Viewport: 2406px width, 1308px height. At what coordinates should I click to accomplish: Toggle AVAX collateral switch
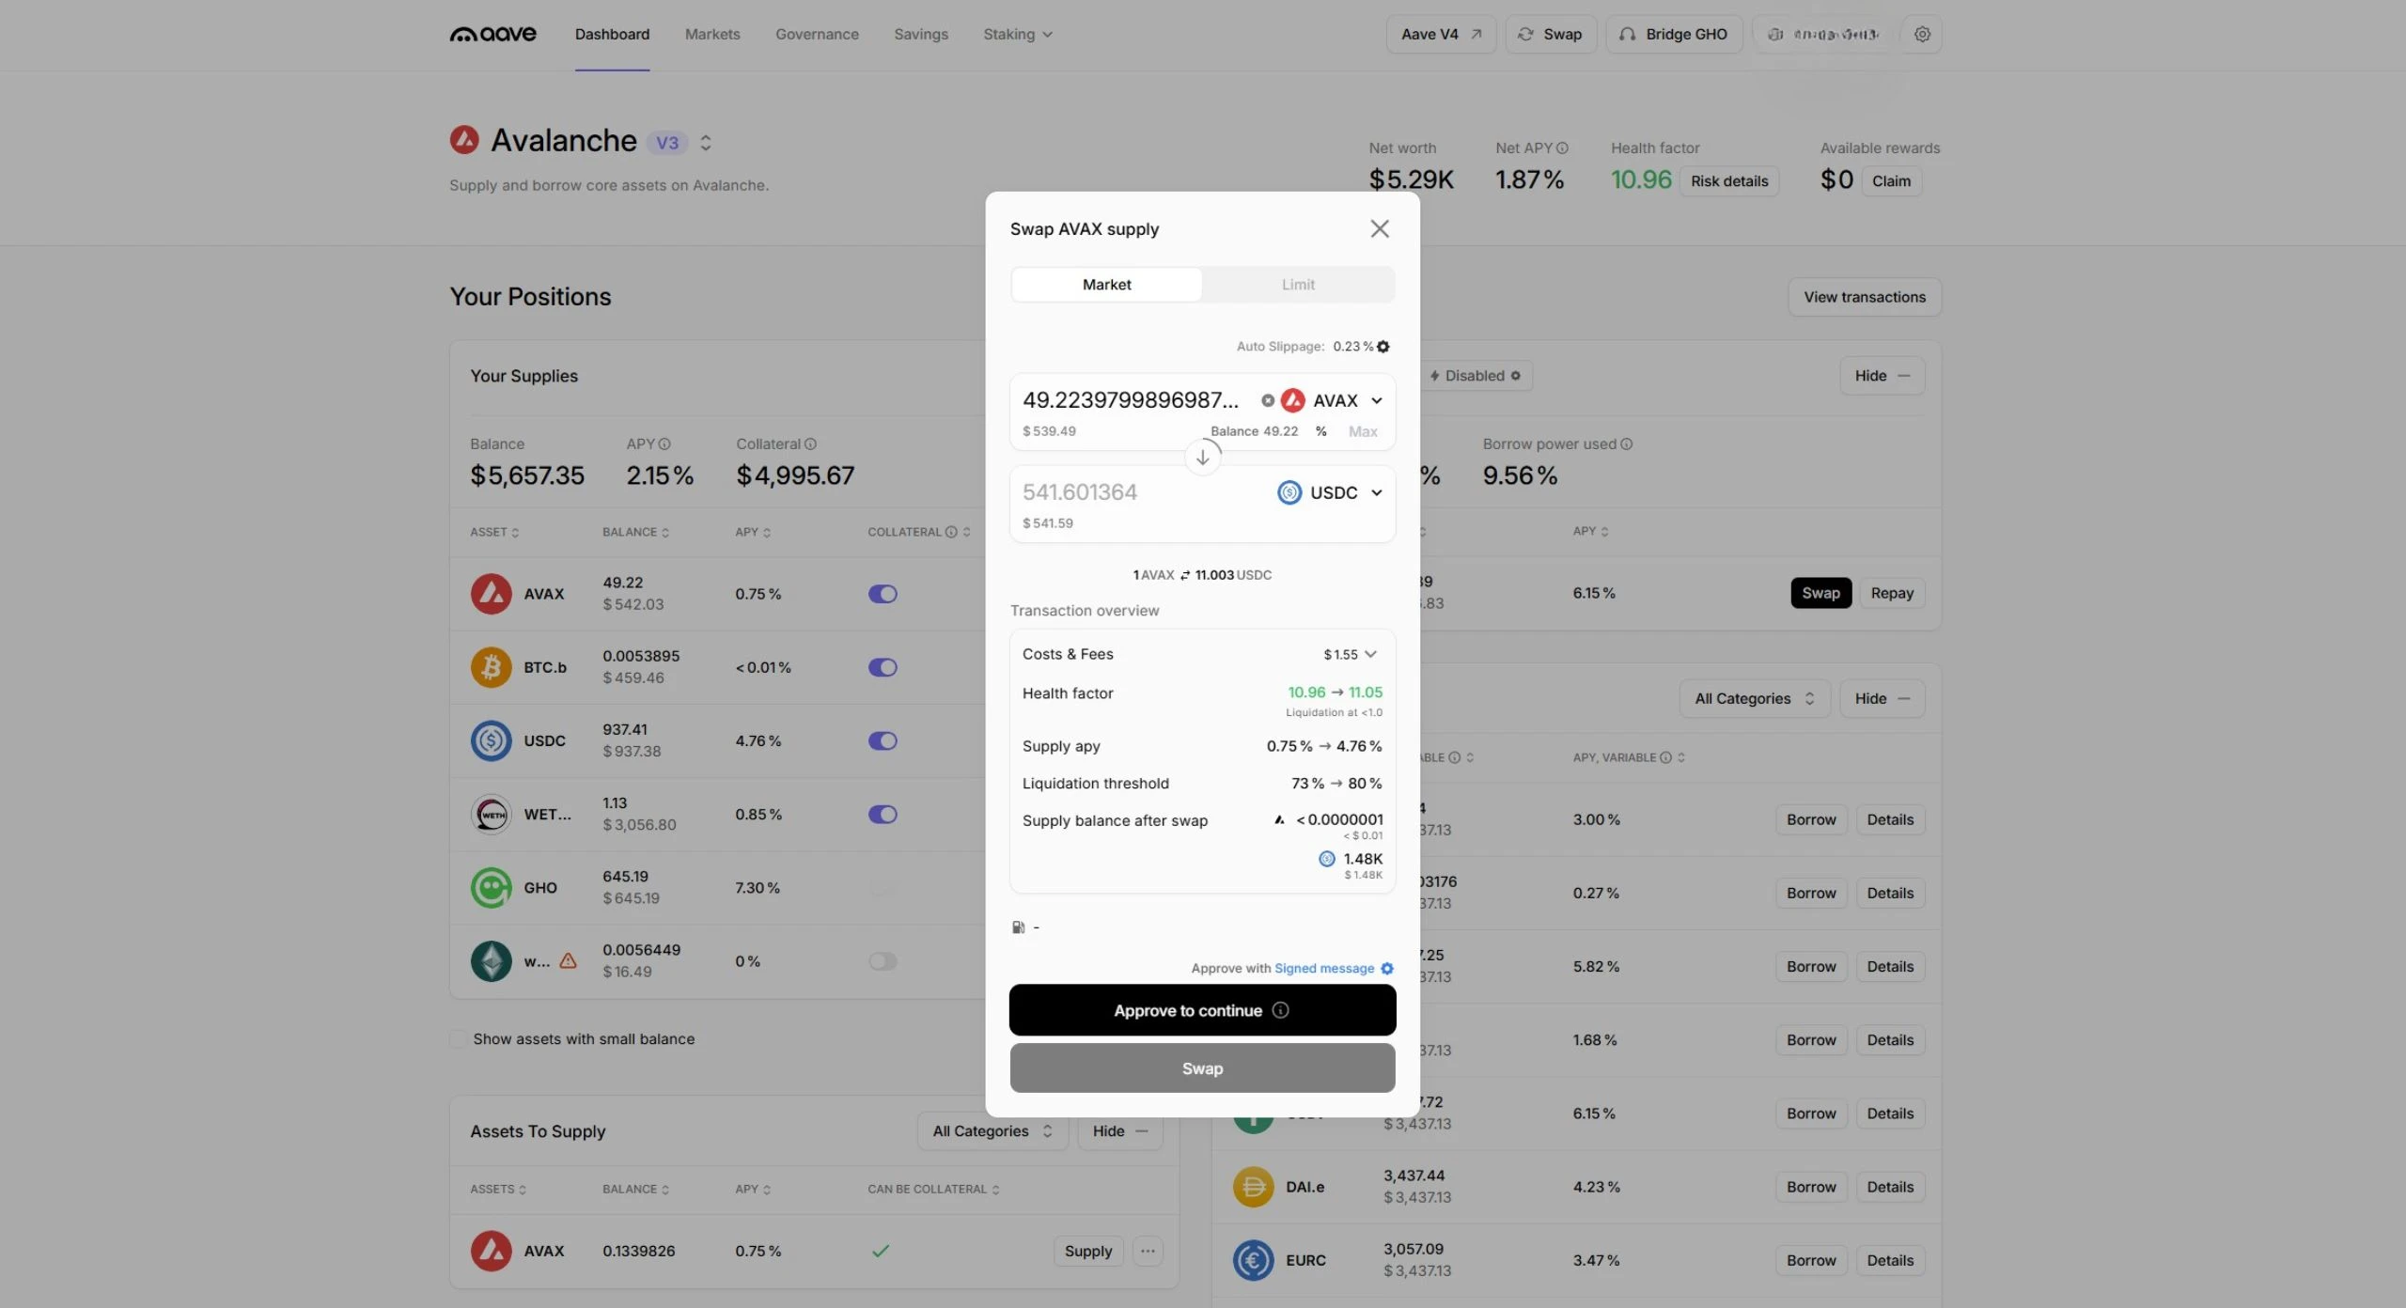click(x=883, y=594)
